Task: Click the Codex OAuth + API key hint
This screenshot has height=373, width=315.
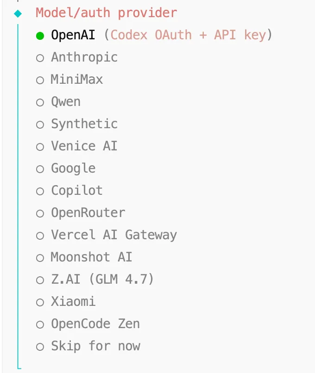Action: pos(188,35)
